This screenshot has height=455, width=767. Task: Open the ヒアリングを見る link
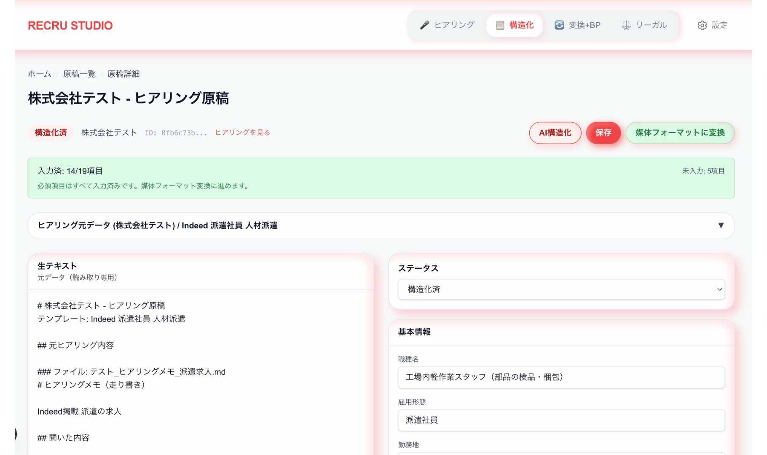242,132
